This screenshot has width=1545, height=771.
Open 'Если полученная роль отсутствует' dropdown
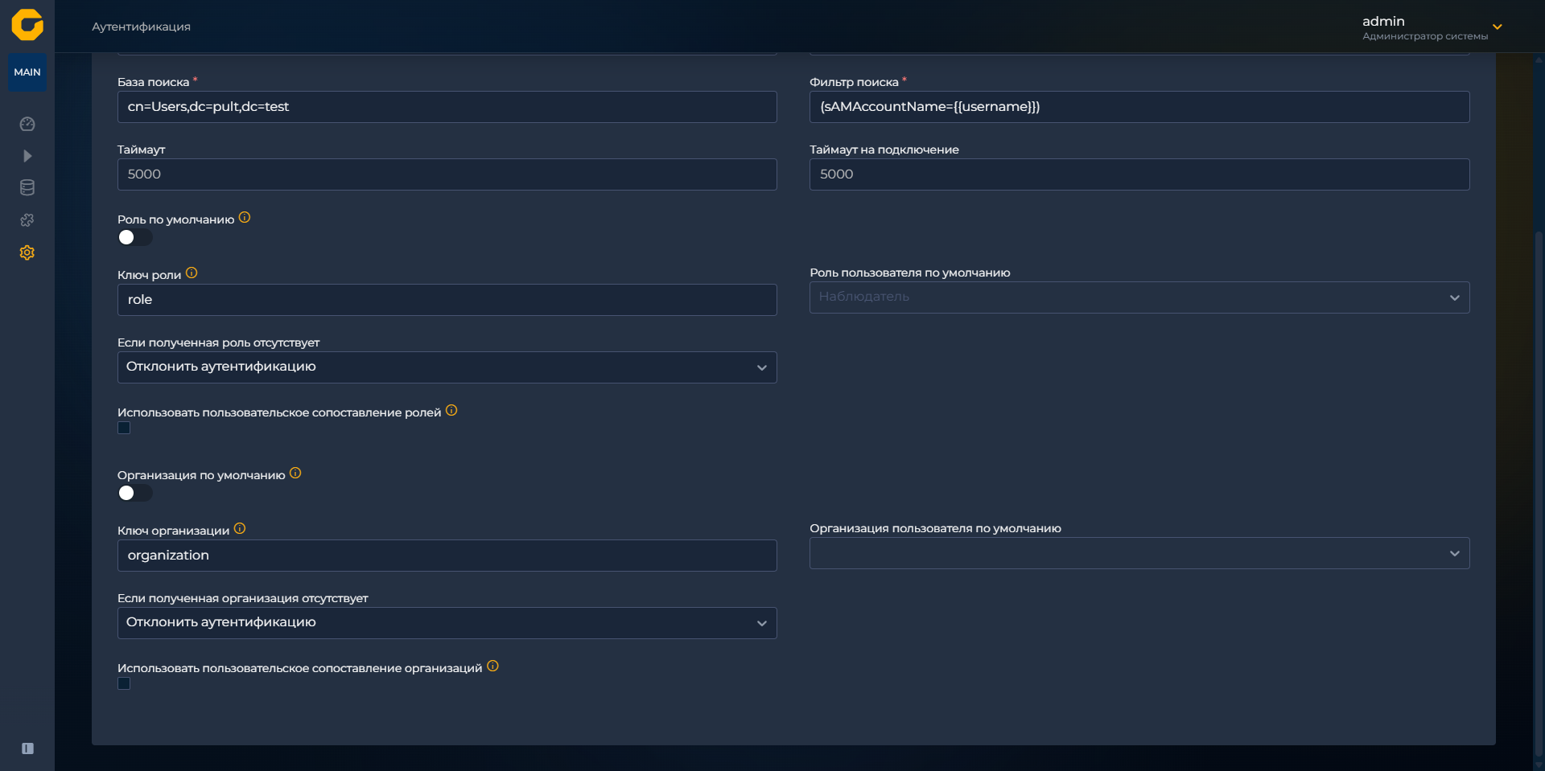(x=447, y=367)
